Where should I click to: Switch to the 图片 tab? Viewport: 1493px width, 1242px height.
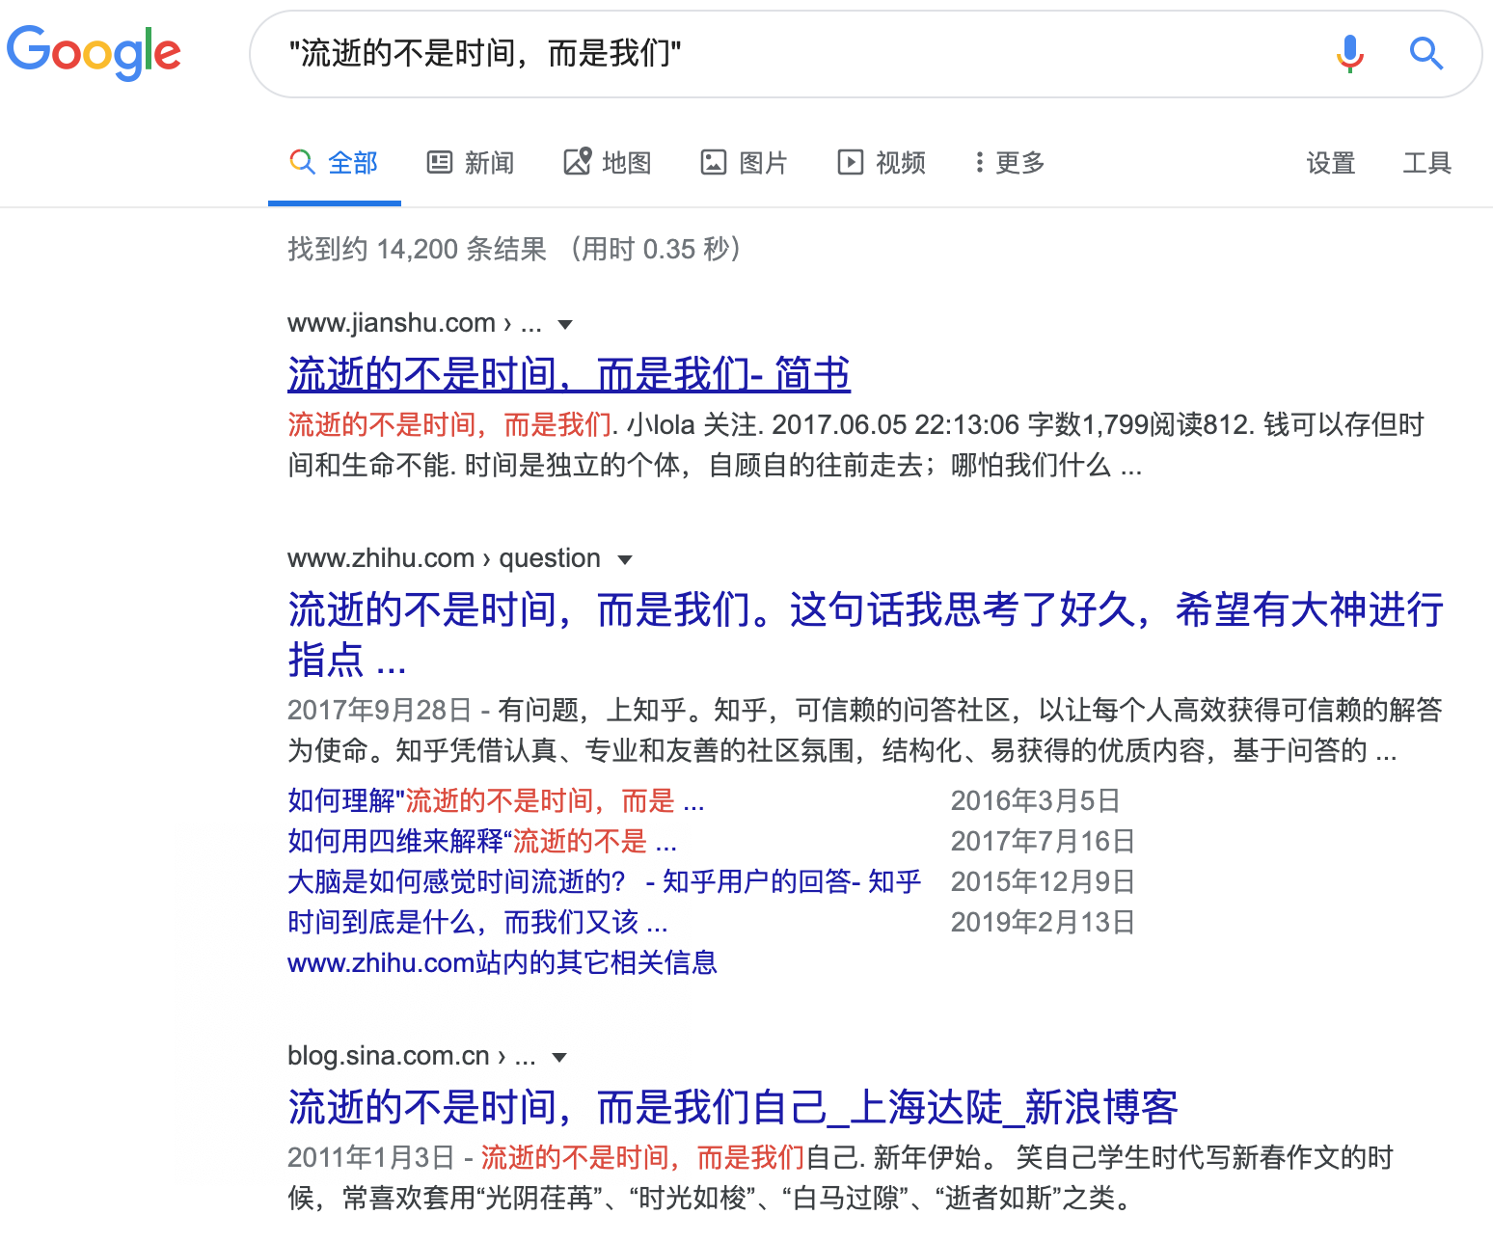point(744,163)
